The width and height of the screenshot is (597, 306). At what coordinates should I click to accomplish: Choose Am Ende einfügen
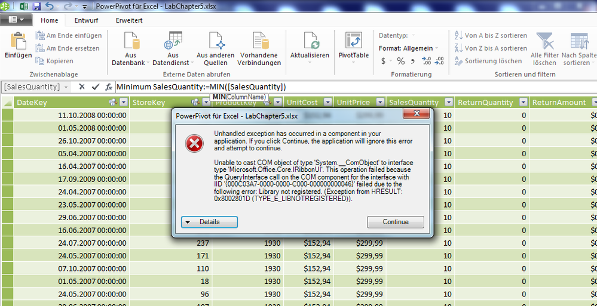point(69,35)
